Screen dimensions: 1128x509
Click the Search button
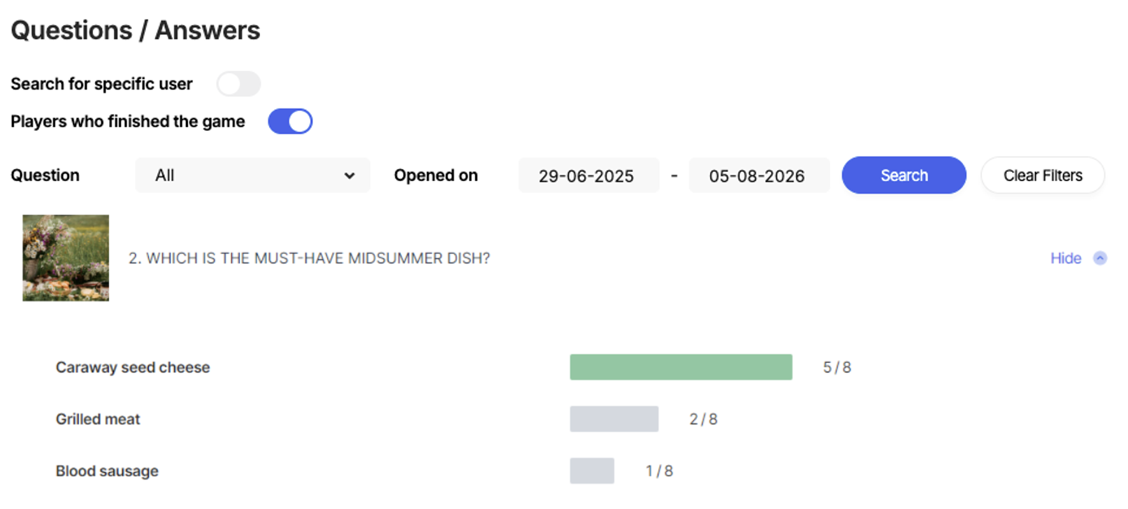point(904,175)
